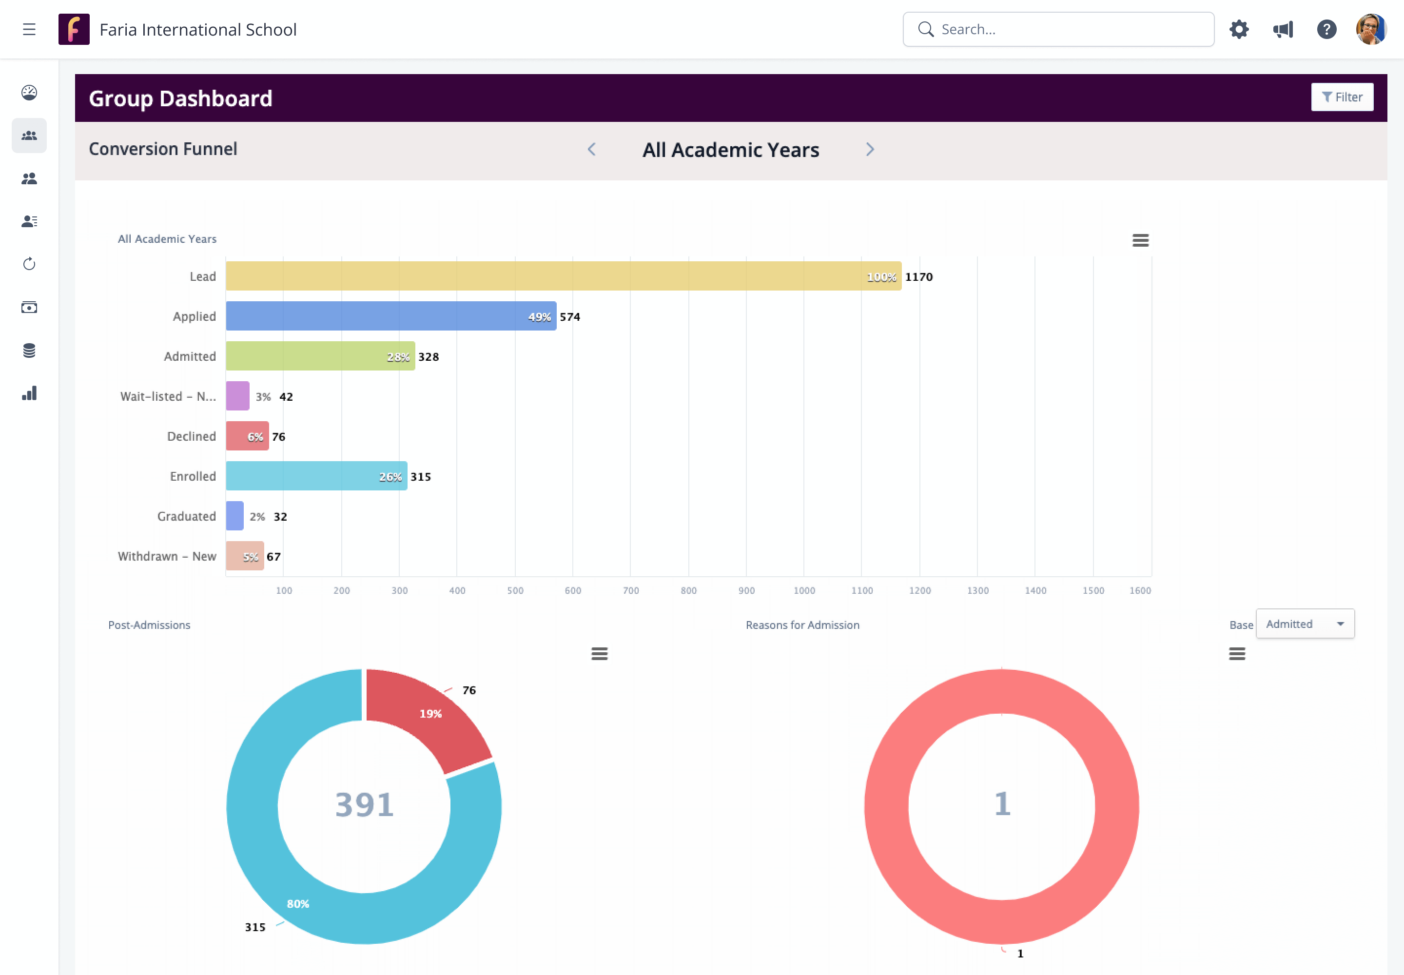The height and width of the screenshot is (975, 1404).
Task: Open the two-person users sidebar icon
Action: pos(29,178)
